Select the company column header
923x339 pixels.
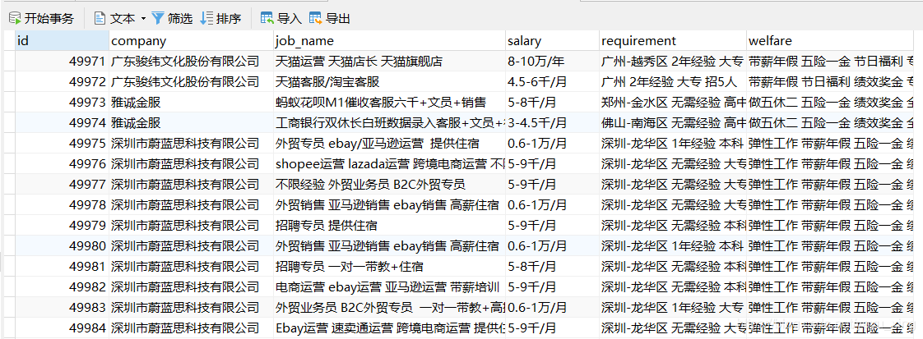[x=192, y=41]
